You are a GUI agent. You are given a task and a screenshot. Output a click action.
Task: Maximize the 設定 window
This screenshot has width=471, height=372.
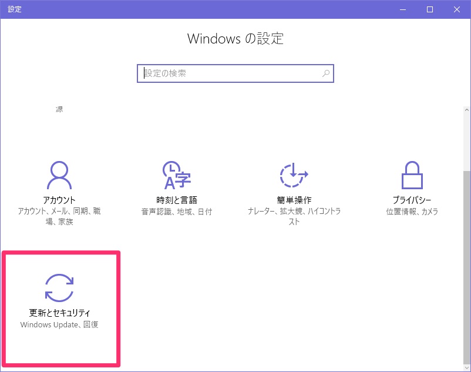[x=430, y=9]
